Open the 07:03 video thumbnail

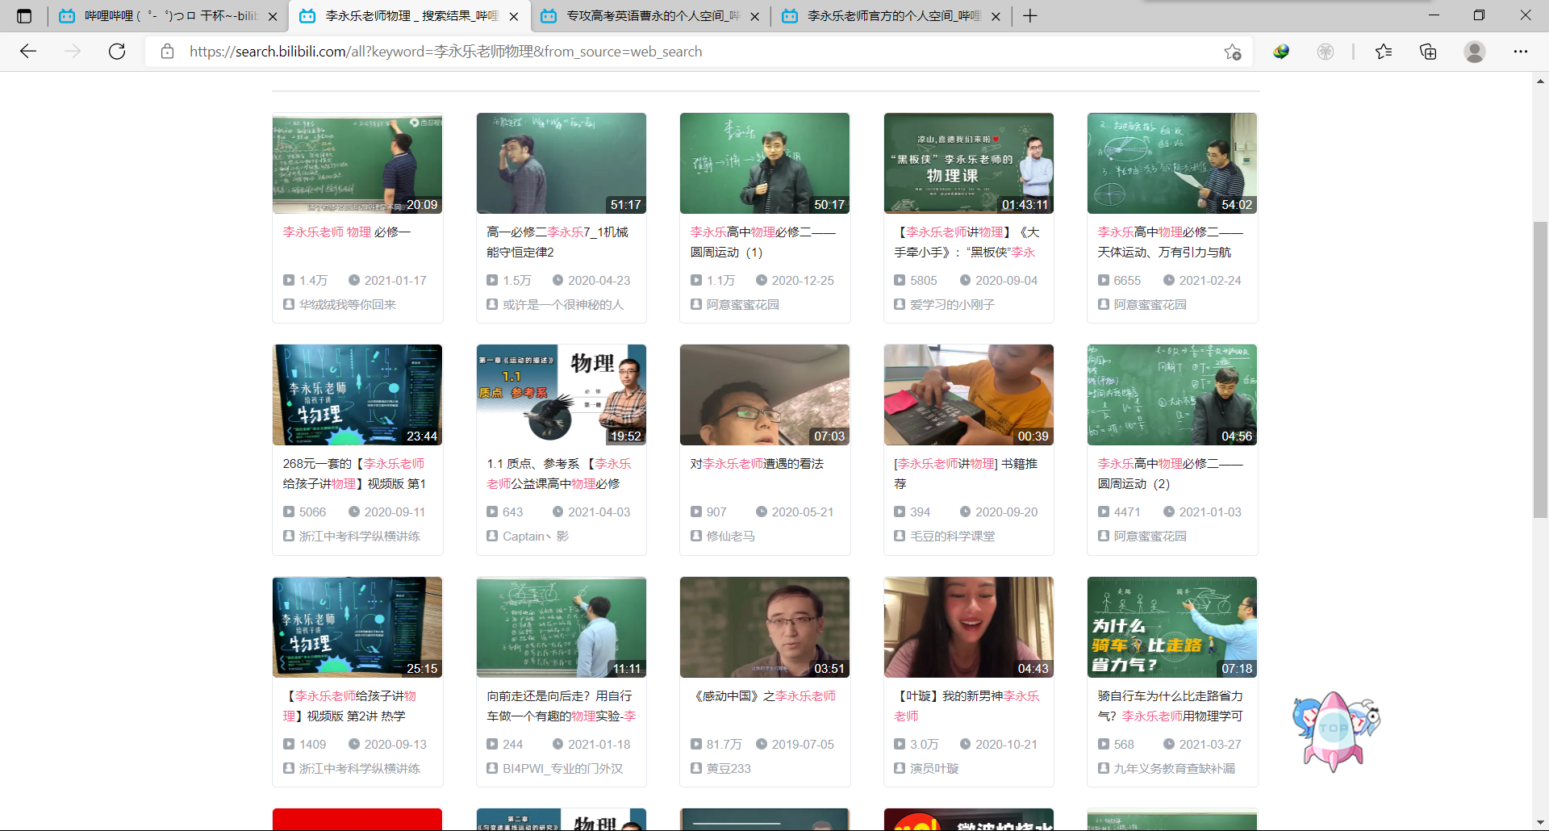pyautogui.click(x=765, y=395)
